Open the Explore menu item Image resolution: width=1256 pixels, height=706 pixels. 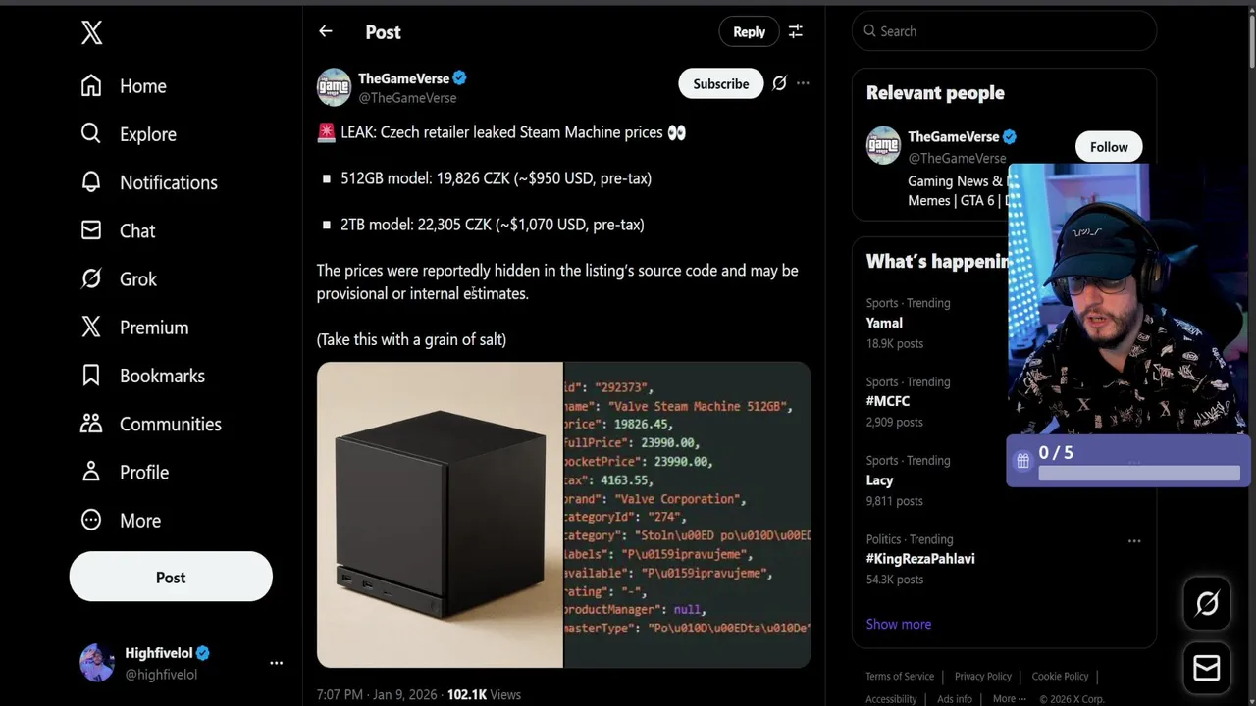pyautogui.click(x=147, y=134)
